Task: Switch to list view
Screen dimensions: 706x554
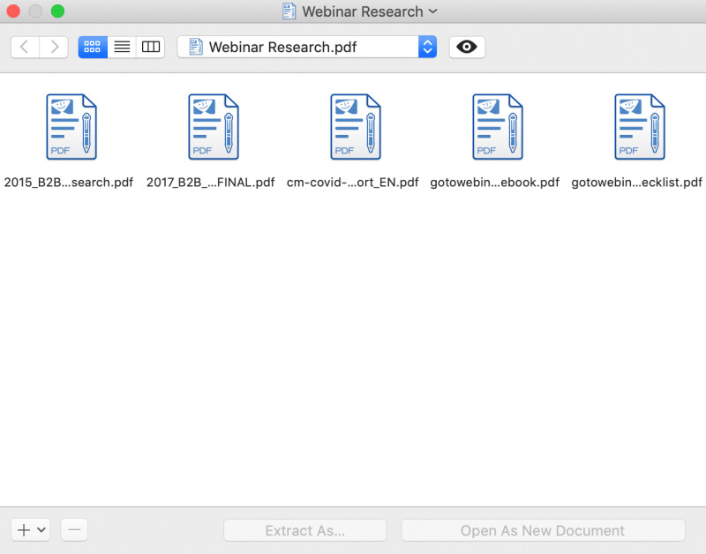Action: 122,47
